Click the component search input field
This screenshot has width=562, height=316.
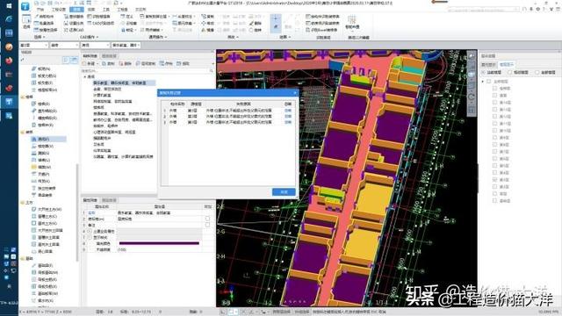(147, 71)
